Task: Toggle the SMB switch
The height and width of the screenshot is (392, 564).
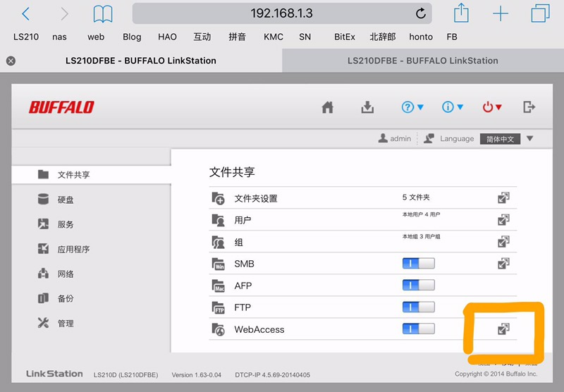Action: pyautogui.click(x=418, y=263)
